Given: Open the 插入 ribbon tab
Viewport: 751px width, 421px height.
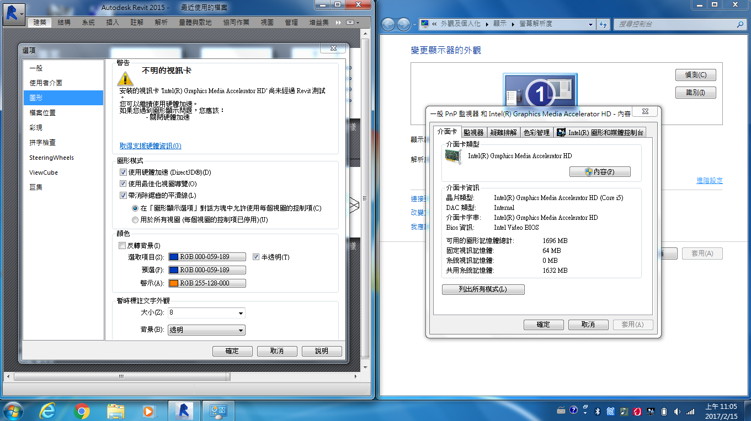Looking at the screenshot, I should pos(113,23).
